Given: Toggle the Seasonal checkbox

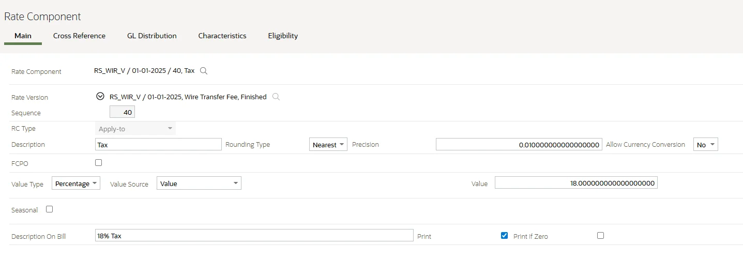Looking at the screenshot, I should [x=50, y=209].
